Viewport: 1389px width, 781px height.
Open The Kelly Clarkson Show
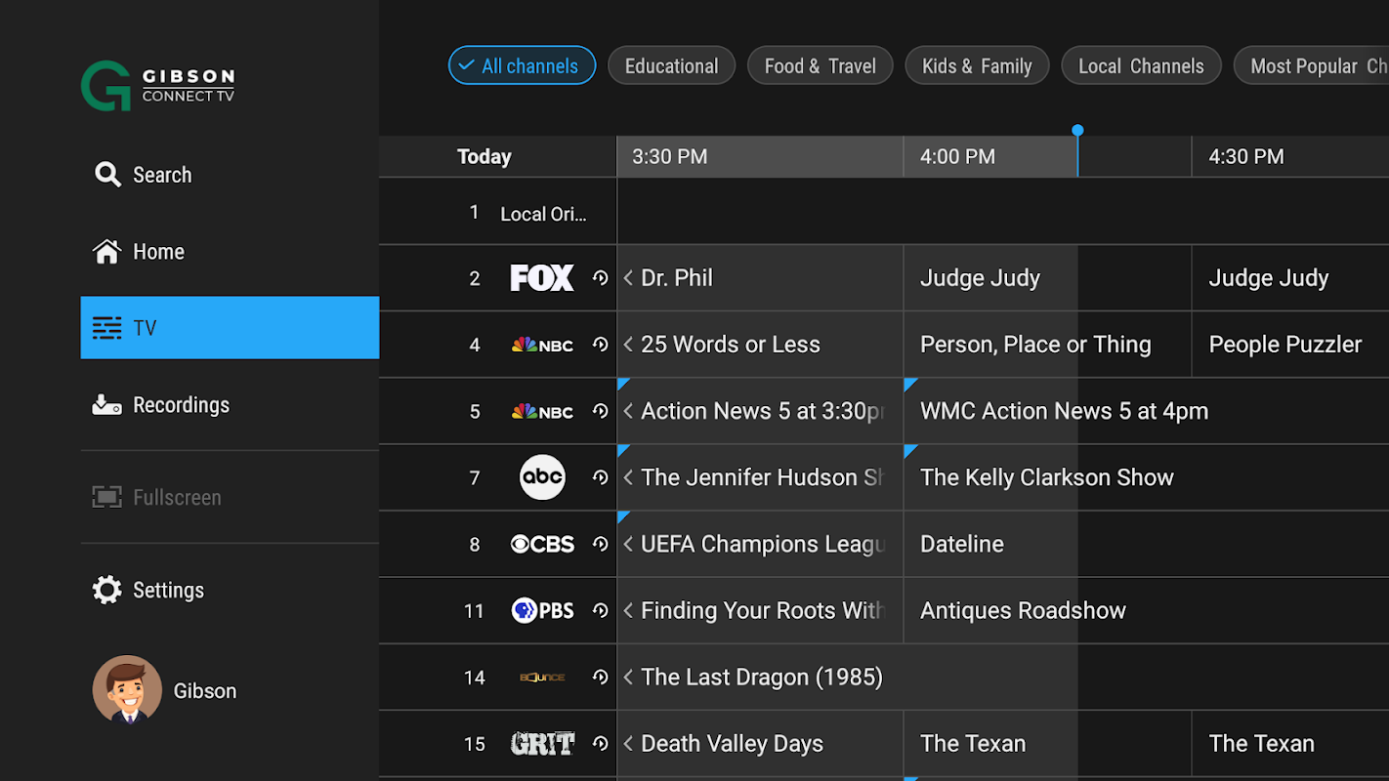pyautogui.click(x=1147, y=477)
